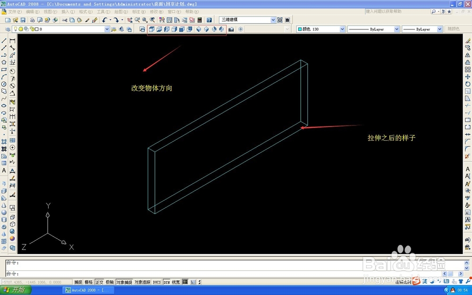This screenshot has width=472, height=295.
Task: Select the Multiline Text tool A in draw toolbar
Action: [x=4, y=170]
